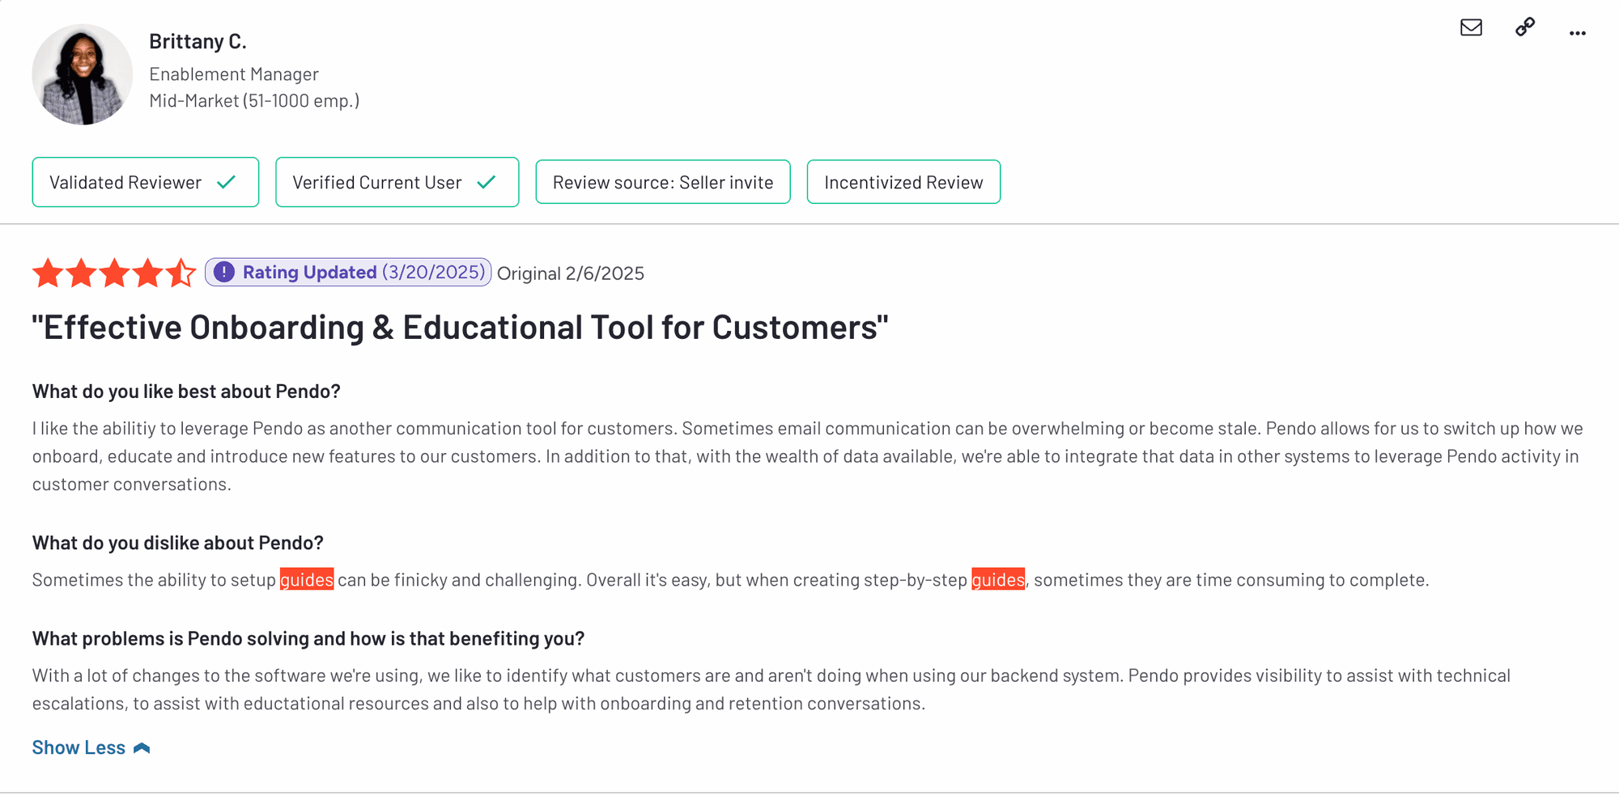Click the Show Less link
Screen dimensions: 1619x796
[79, 748]
